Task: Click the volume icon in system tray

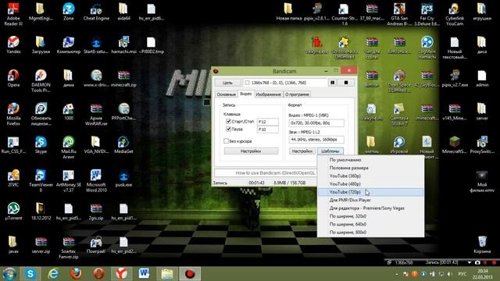Action: click(x=450, y=274)
